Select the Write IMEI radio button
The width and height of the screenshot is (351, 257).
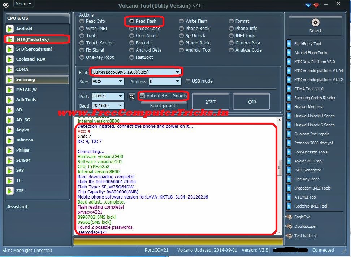[x=82, y=29]
